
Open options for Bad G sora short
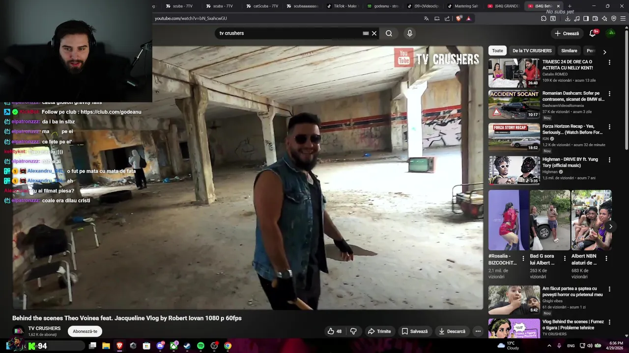tap(565, 258)
